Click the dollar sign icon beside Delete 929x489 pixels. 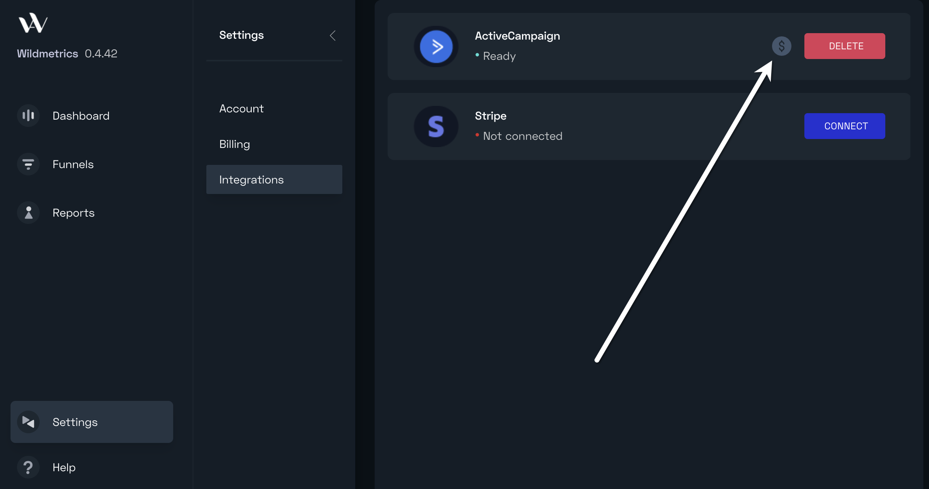pyautogui.click(x=782, y=46)
